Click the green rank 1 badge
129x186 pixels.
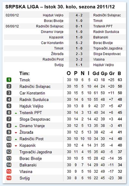click(9, 80)
